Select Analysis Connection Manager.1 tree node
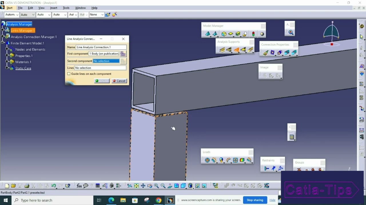366x205 pixels. pos(34,37)
